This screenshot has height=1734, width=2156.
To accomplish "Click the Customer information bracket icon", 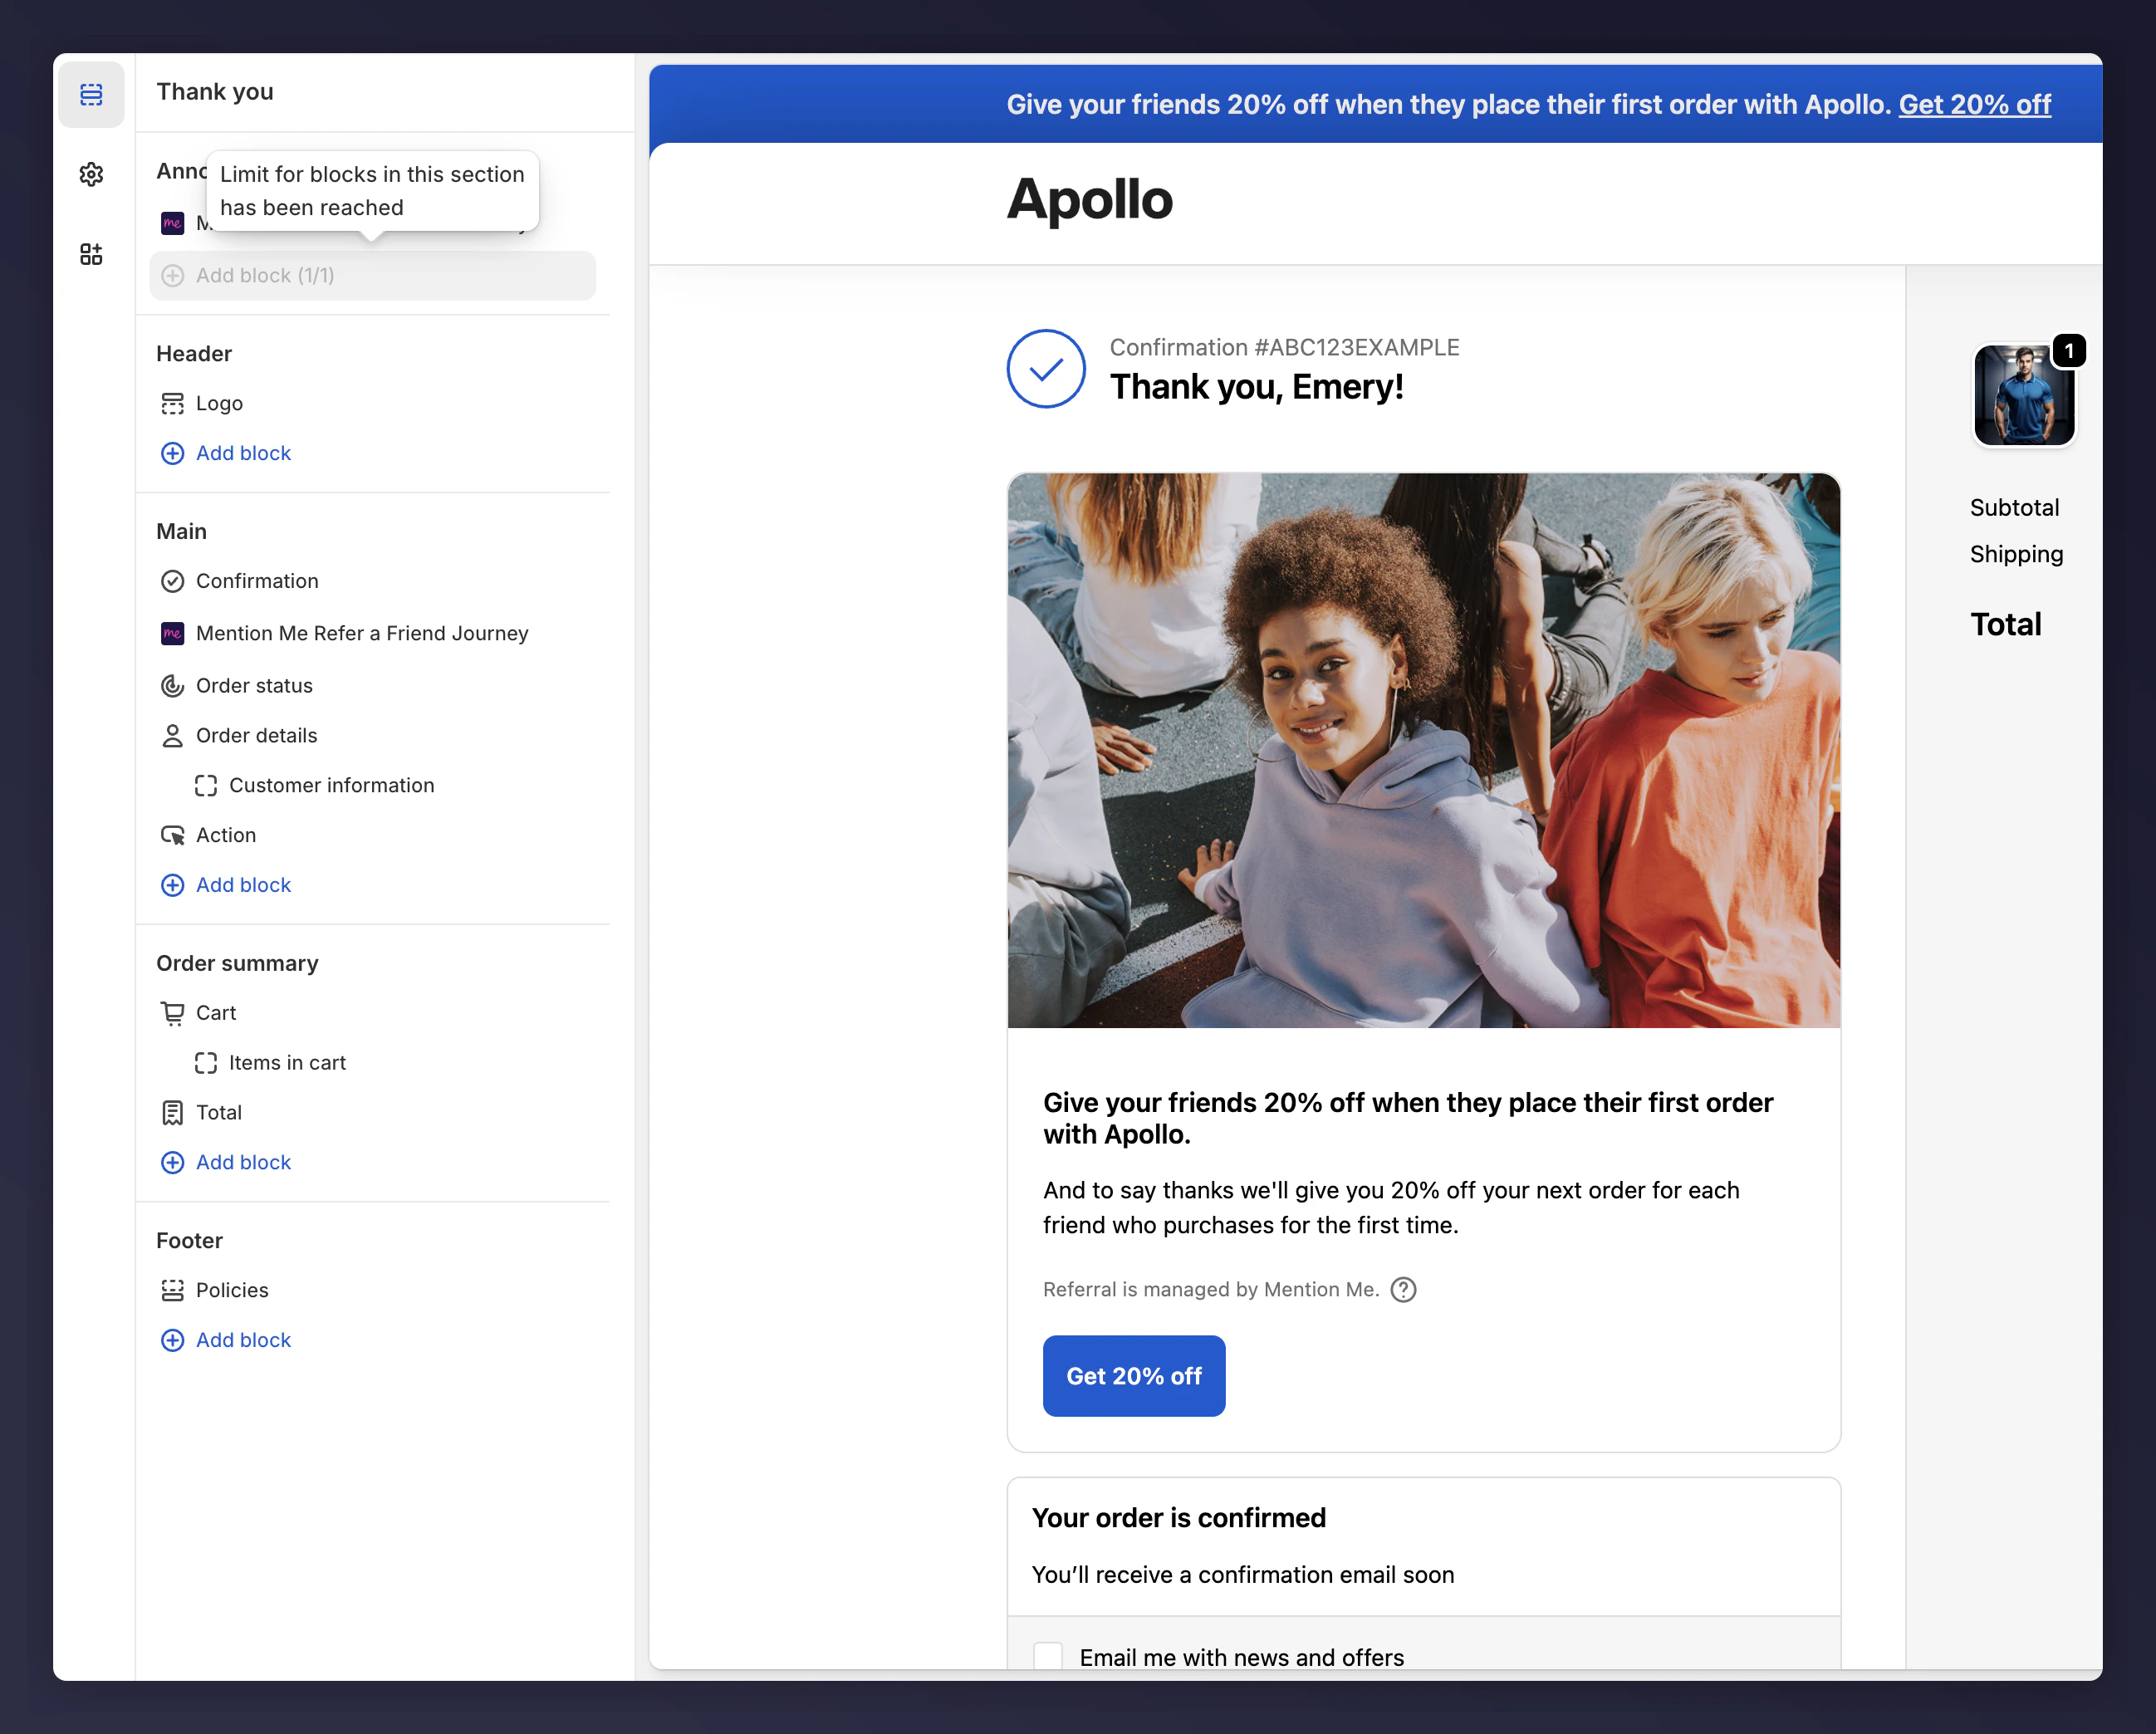I will click(x=205, y=785).
